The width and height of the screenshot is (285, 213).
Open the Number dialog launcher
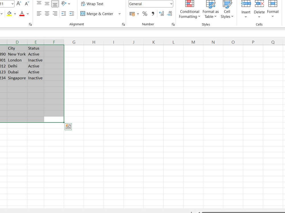point(173,24)
